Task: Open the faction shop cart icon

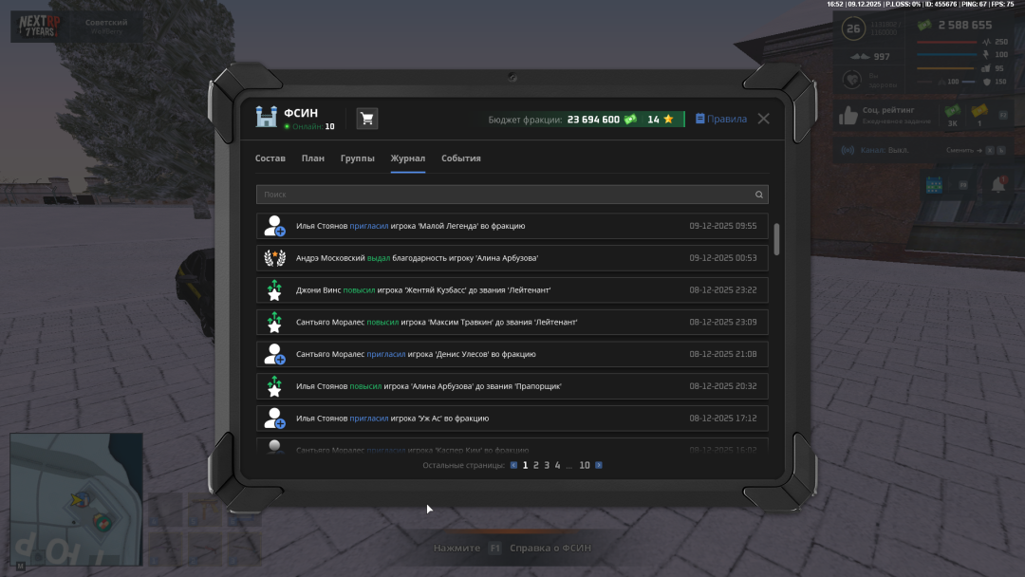Action: pos(366,118)
